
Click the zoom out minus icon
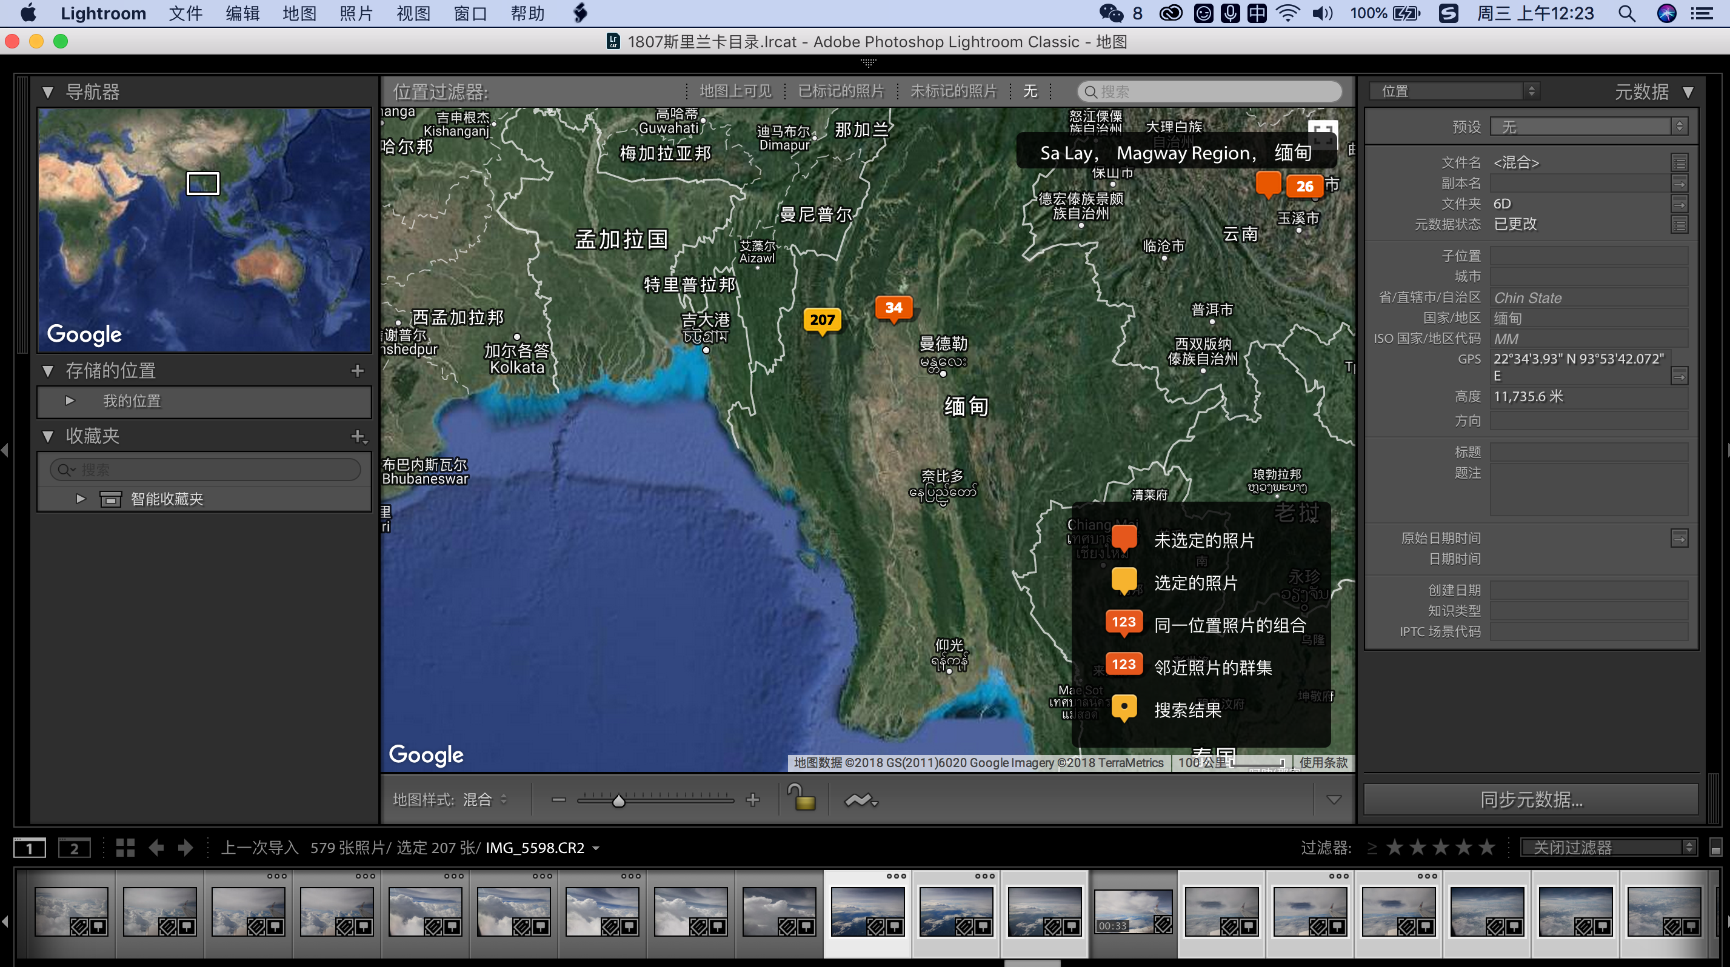(x=558, y=799)
